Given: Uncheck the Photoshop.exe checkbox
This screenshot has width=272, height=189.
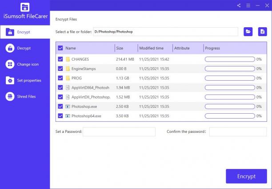Looking at the screenshot, I should click(x=60, y=107).
